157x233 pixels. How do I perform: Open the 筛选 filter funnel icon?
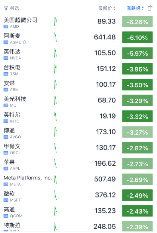click(6, 8)
